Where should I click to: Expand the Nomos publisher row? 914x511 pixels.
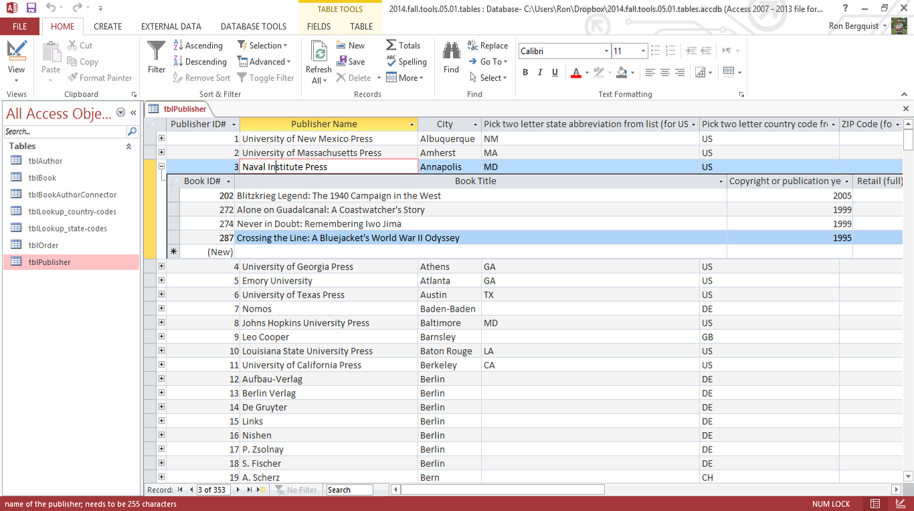click(161, 308)
